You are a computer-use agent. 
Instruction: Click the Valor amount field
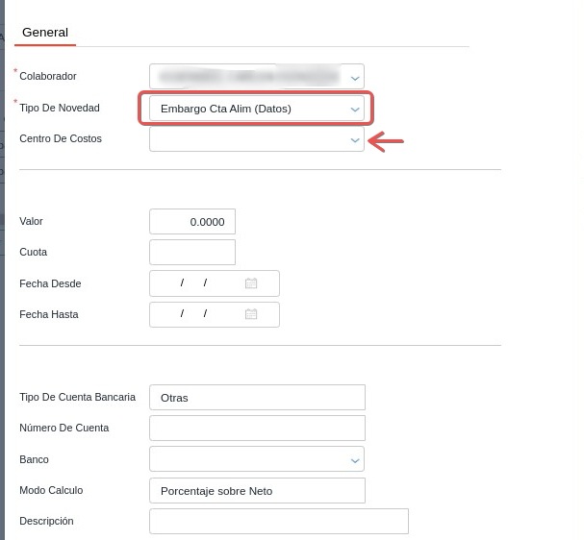coord(192,221)
